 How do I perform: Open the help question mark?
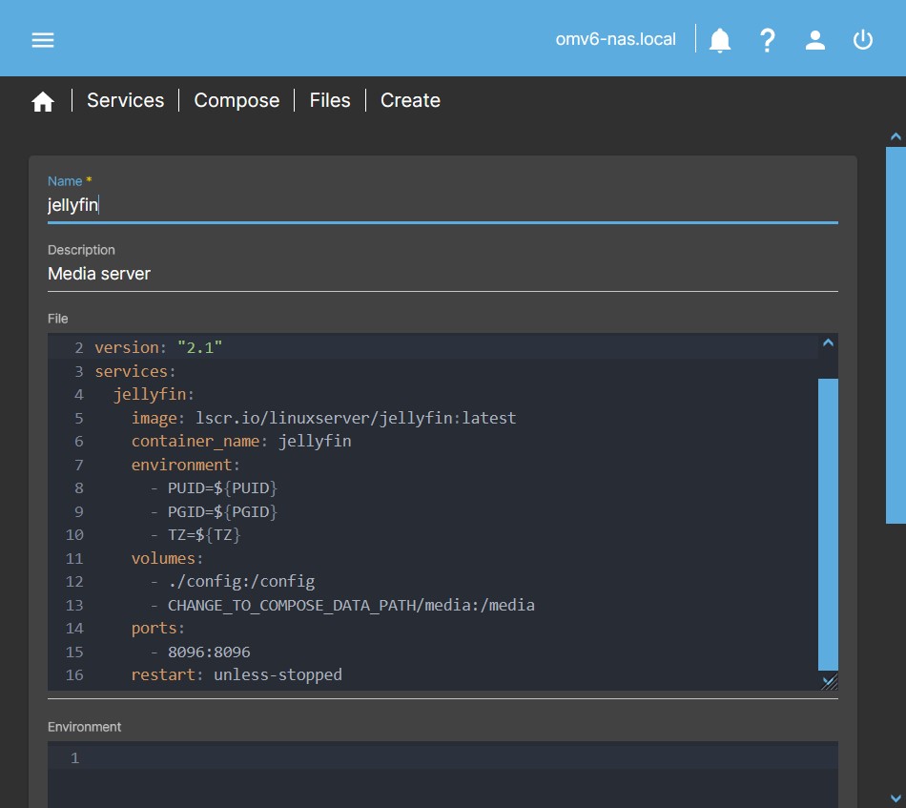(768, 39)
